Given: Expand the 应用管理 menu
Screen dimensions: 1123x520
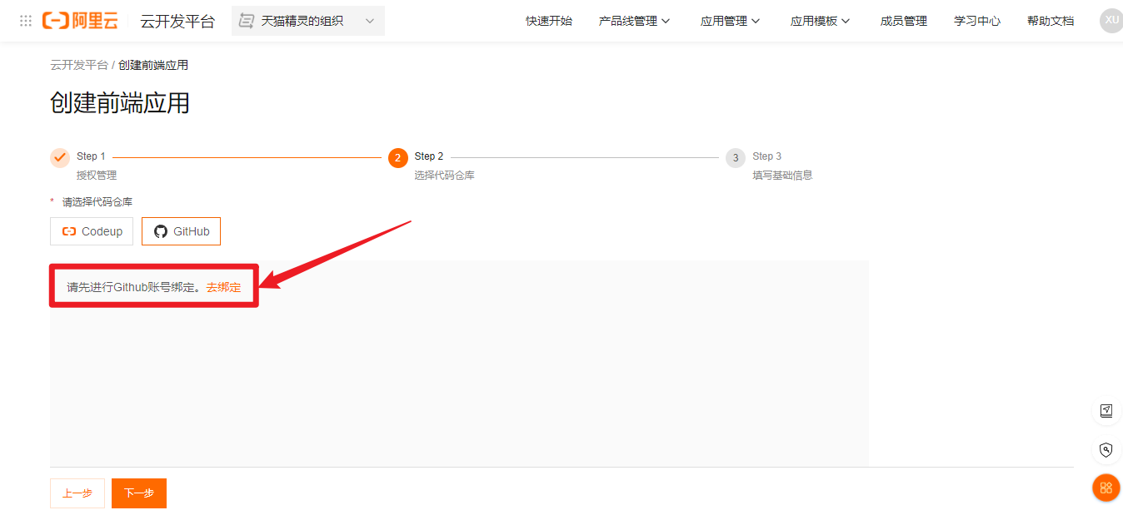Looking at the screenshot, I should (x=731, y=21).
